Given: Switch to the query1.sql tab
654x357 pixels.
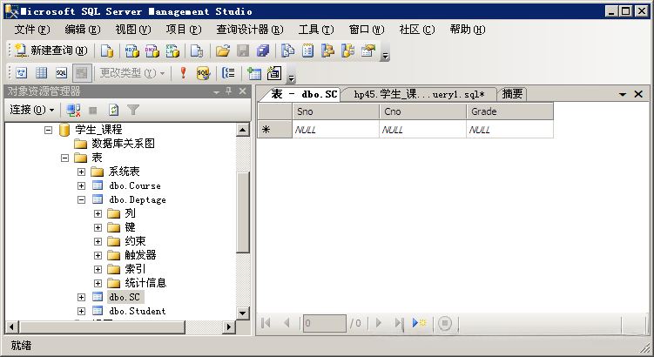Looking at the screenshot, I should (419, 94).
